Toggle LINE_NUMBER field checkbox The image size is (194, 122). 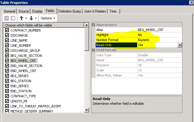pos(7,46)
